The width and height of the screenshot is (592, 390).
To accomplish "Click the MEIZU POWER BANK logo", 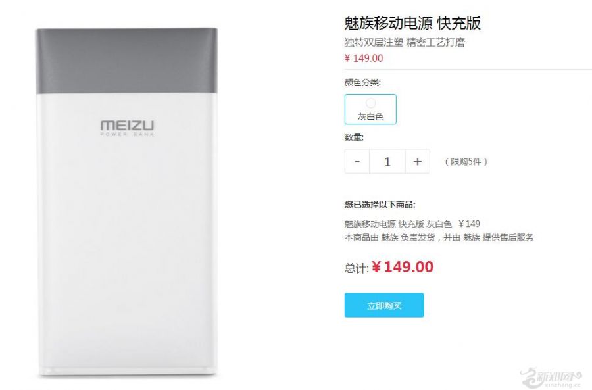I will 127,128.
